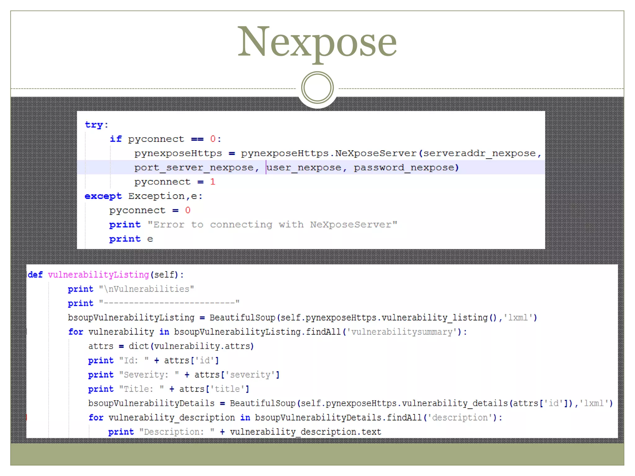This screenshot has width=635, height=476.
Task: Click the dashed-line print string
Action: pyautogui.click(x=169, y=303)
